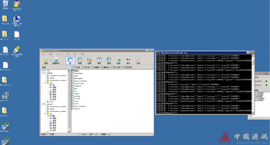Collapse the ssz database under sudasd
270x145 pixels.
coord(45,114)
